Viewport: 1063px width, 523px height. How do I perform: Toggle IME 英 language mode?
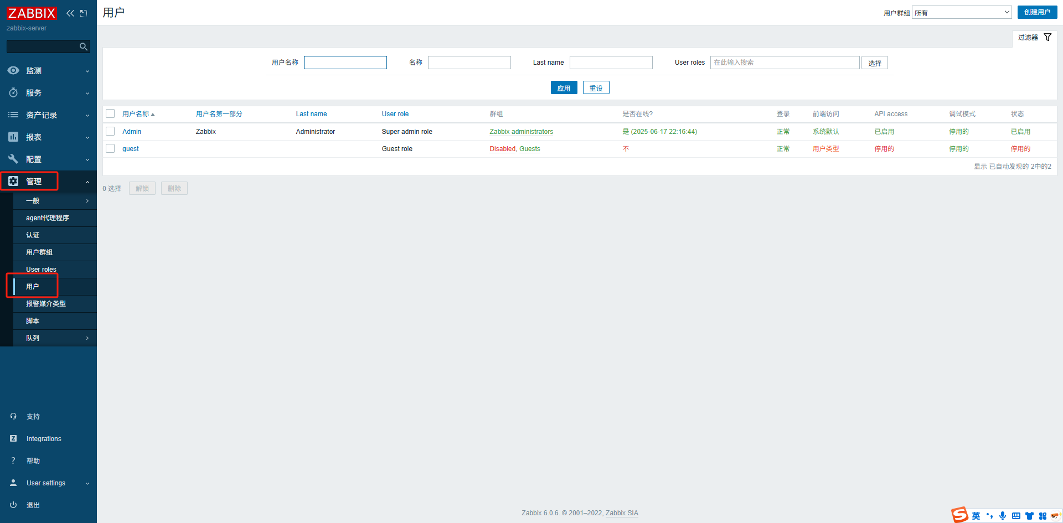tap(976, 516)
